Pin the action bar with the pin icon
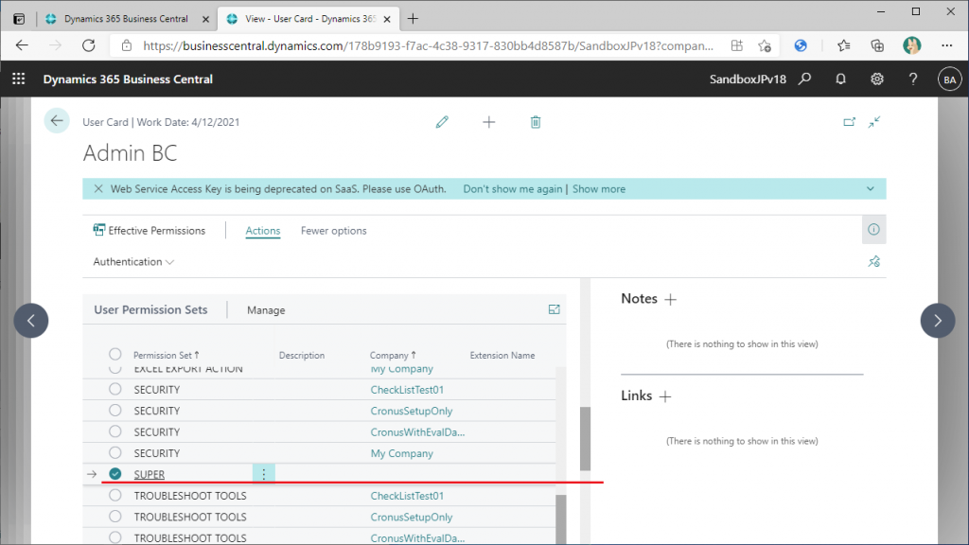 [873, 261]
